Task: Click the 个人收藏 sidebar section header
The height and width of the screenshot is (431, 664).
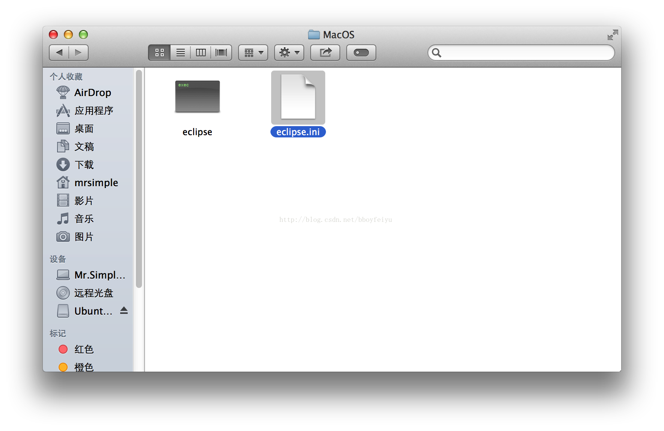Action: [66, 77]
